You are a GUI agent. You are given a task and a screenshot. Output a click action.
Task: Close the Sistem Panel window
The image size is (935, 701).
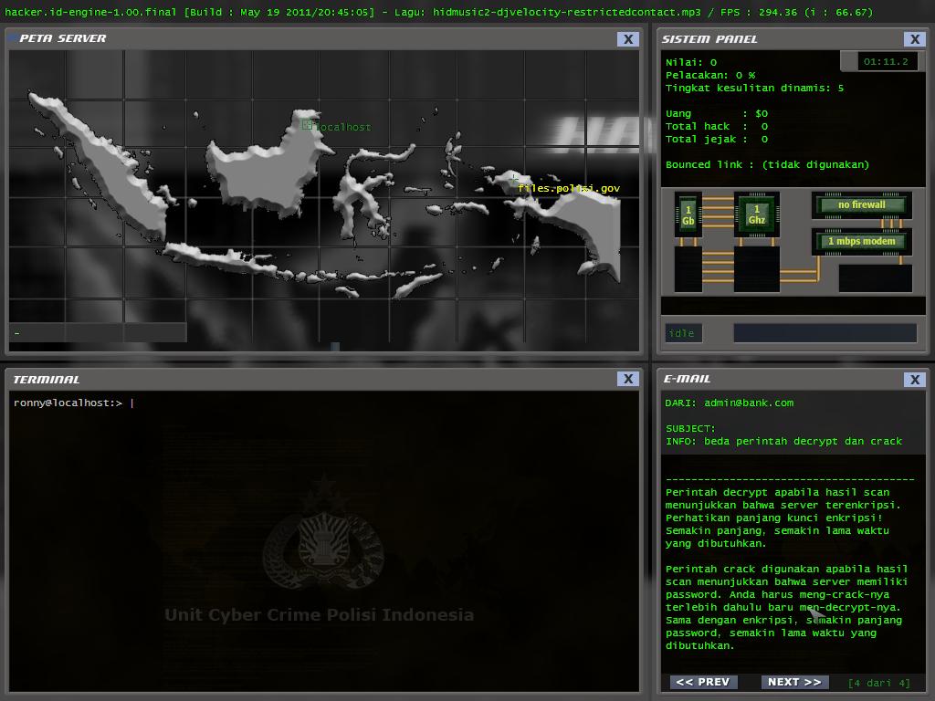tap(914, 39)
